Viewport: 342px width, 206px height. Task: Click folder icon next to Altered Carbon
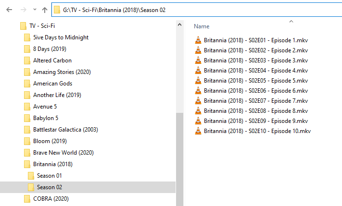[x=27, y=61]
